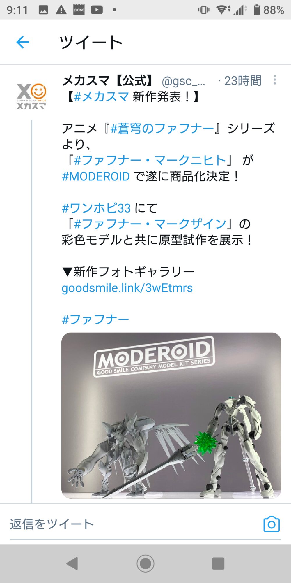Screen dimensions: 291x583
Task: Open the #MODEROID hashtag
Action: pos(96,176)
